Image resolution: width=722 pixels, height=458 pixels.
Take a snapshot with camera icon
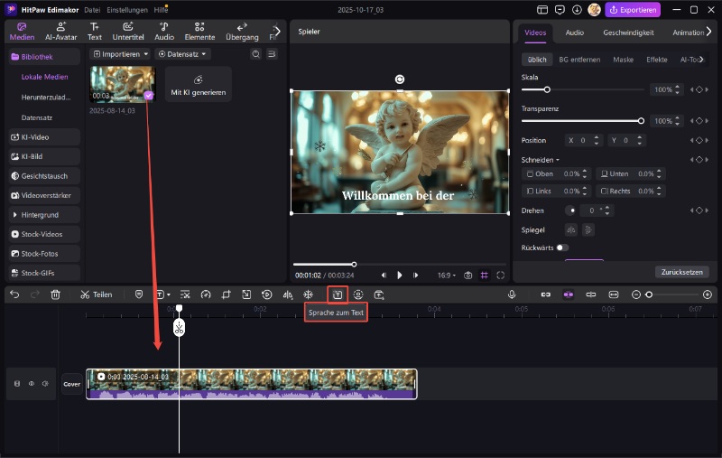467,276
